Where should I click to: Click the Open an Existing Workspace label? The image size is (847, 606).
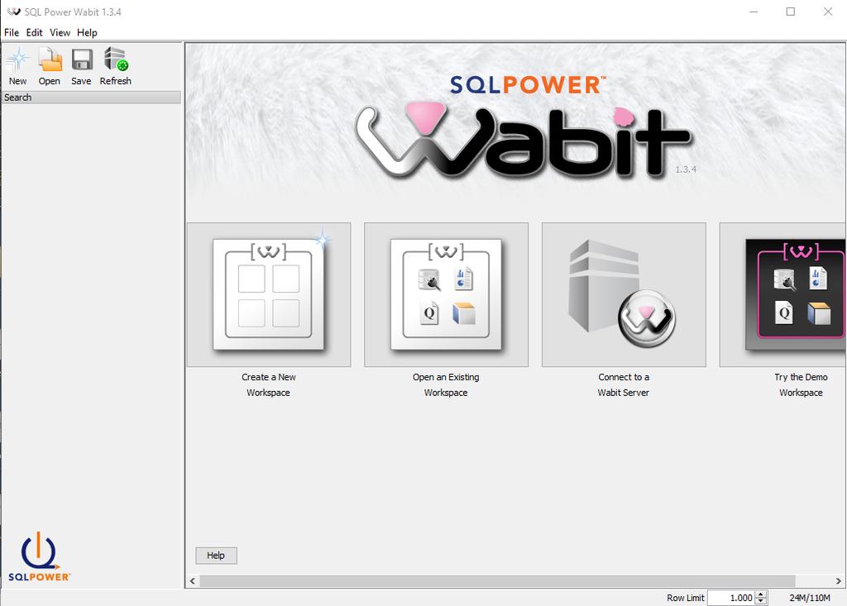click(x=446, y=384)
